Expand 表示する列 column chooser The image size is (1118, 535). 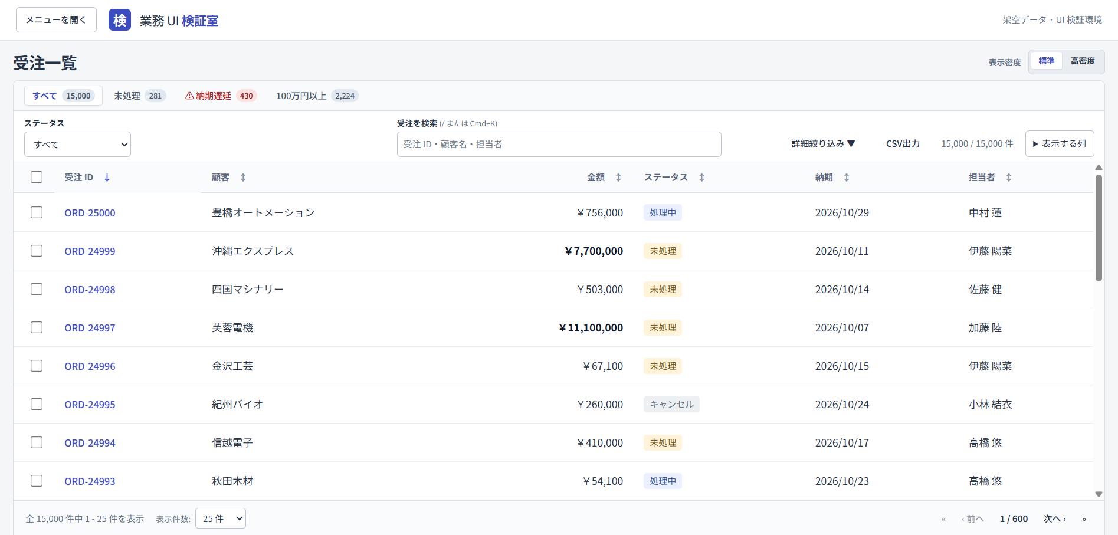tap(1060, 144)
